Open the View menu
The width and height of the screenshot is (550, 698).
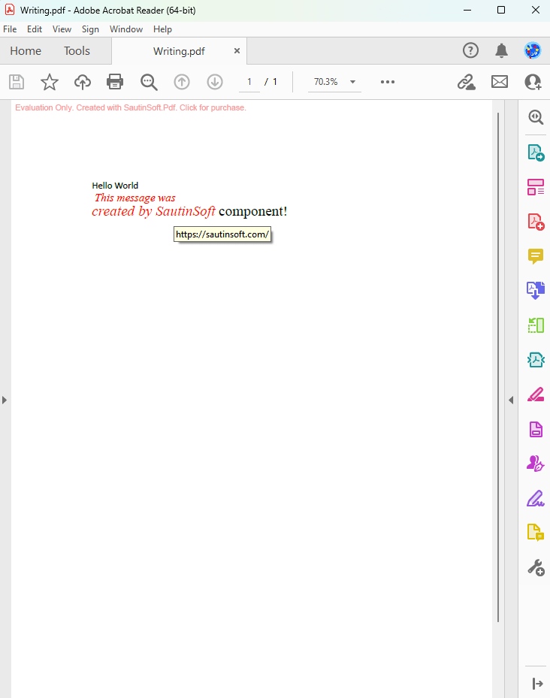(62, 29)
